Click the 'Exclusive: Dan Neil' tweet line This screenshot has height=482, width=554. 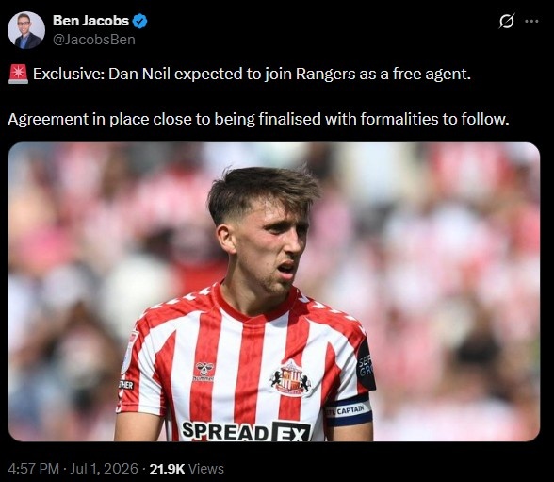tap(252, 74)
